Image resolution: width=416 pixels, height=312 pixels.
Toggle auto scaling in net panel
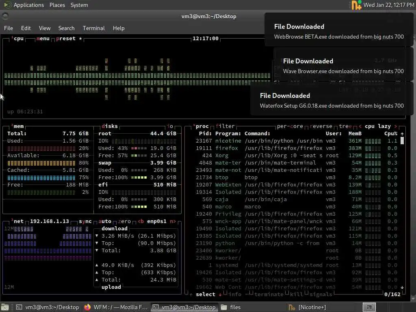click(x=105, y=221)
